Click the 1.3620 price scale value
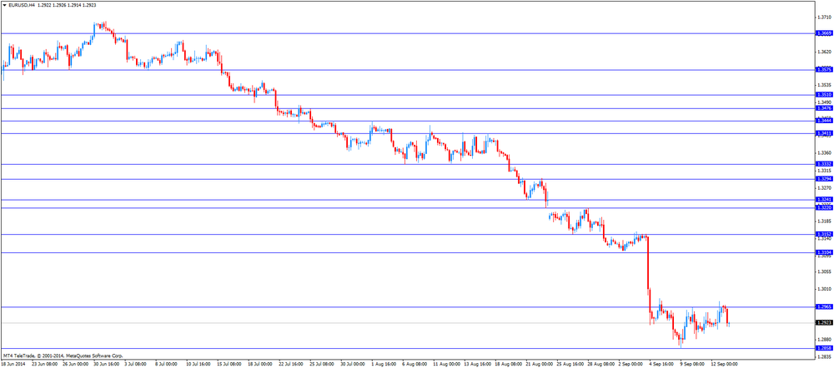Image resolution: width=834 pixels, height=368 pixels. pos(824,52)
